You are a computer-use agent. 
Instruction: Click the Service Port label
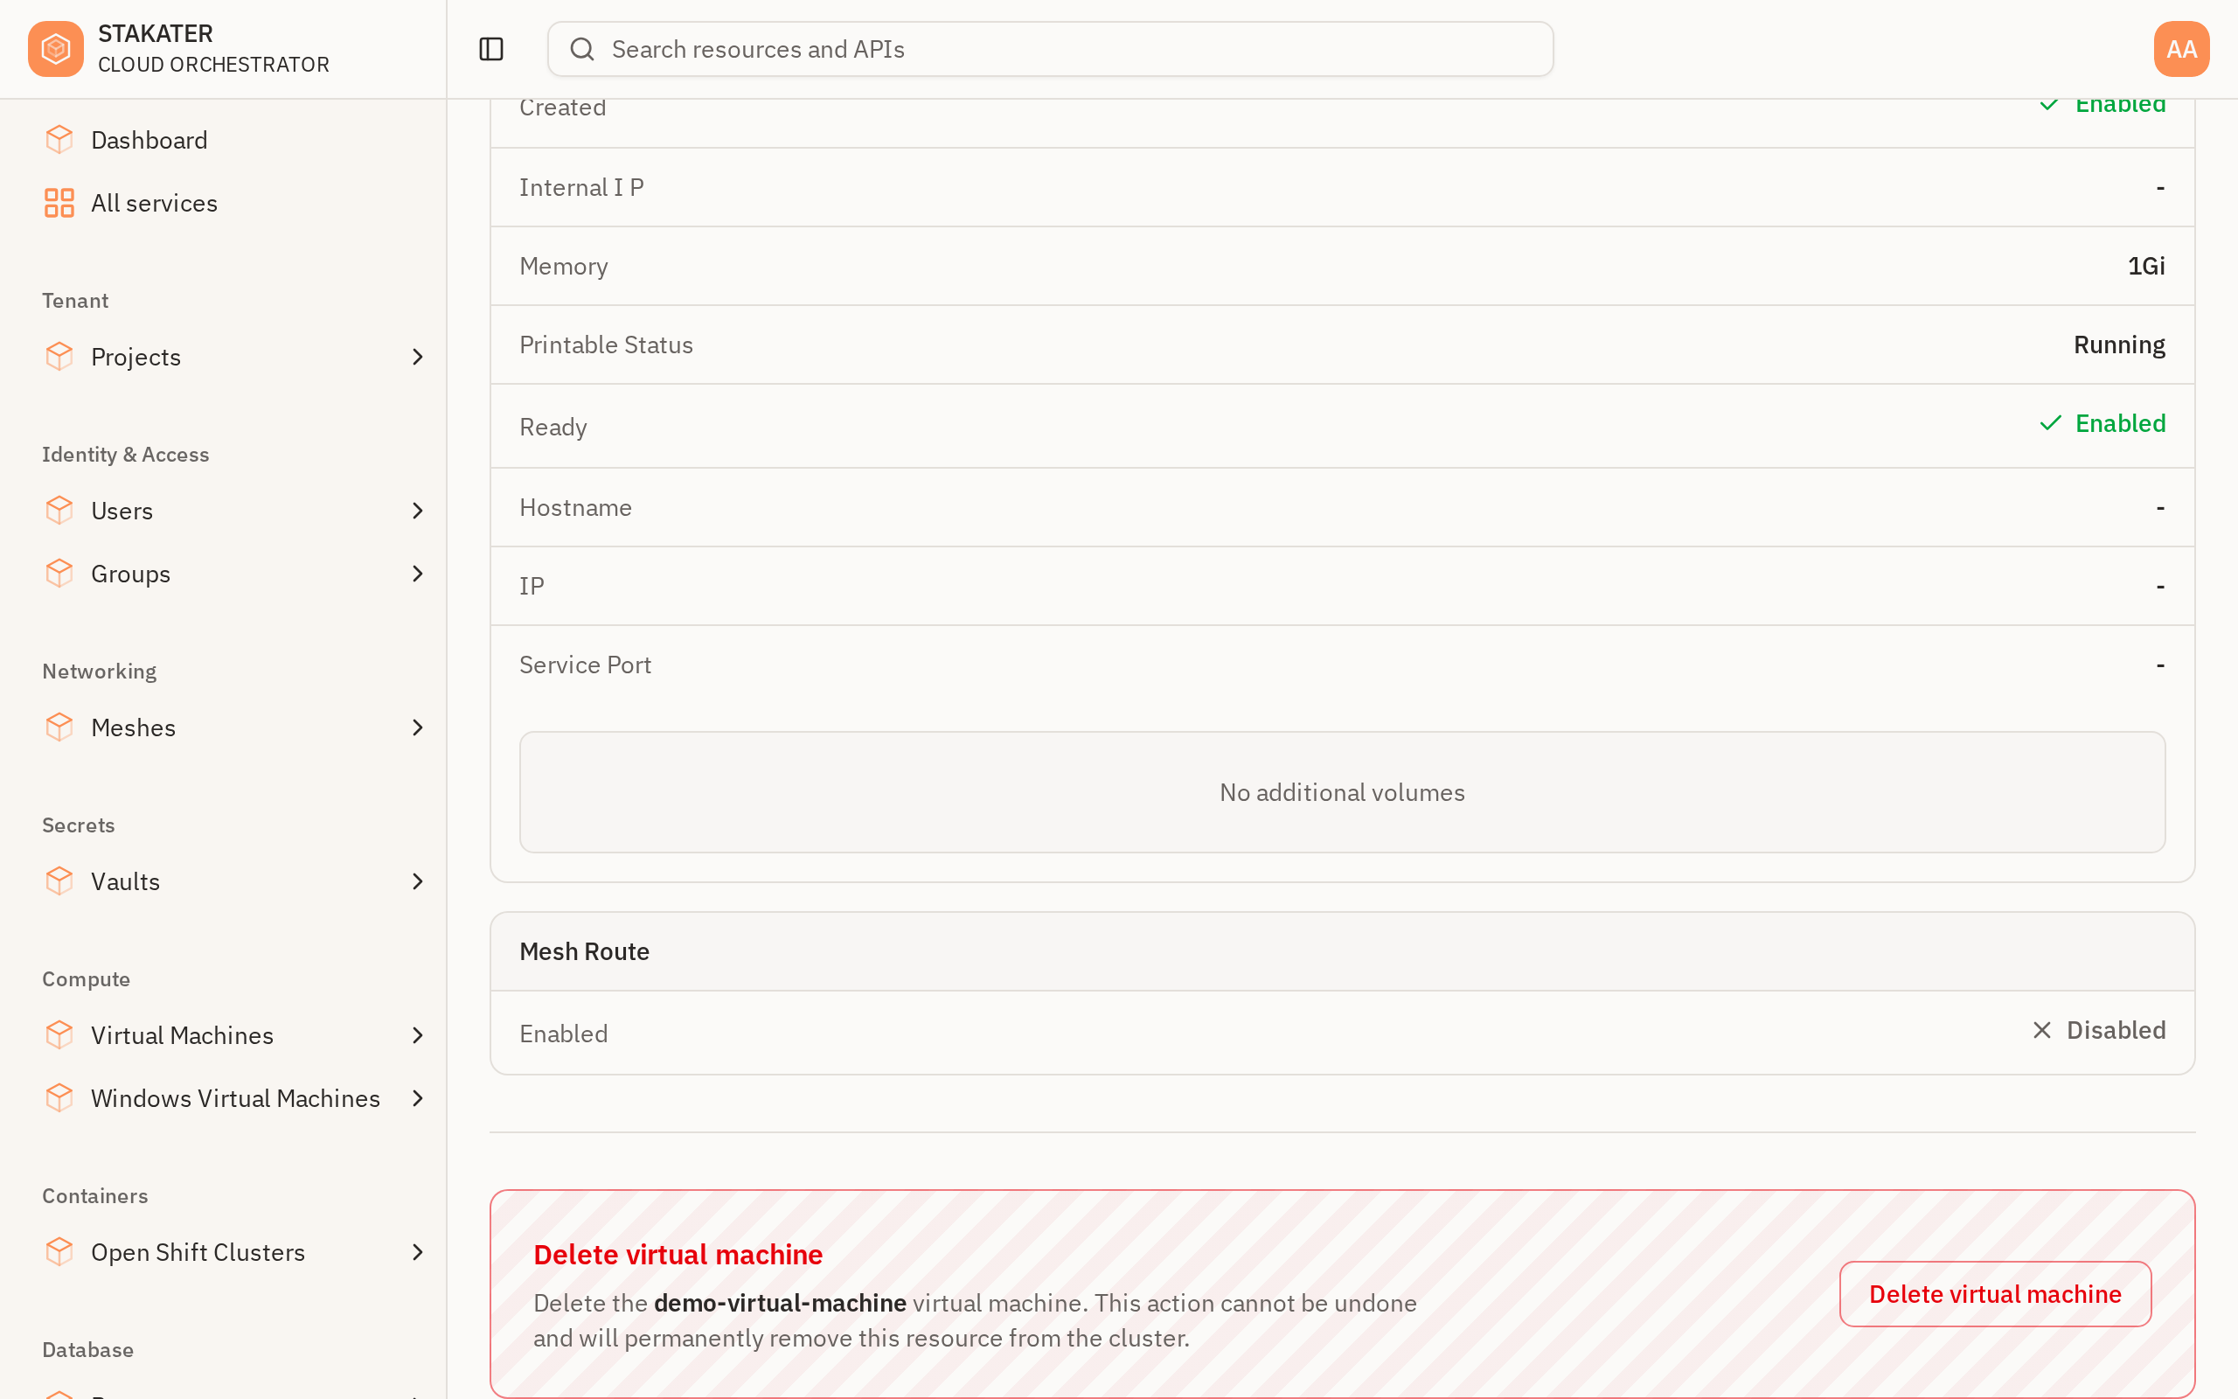pyautogui.click(x=586, y=665)
